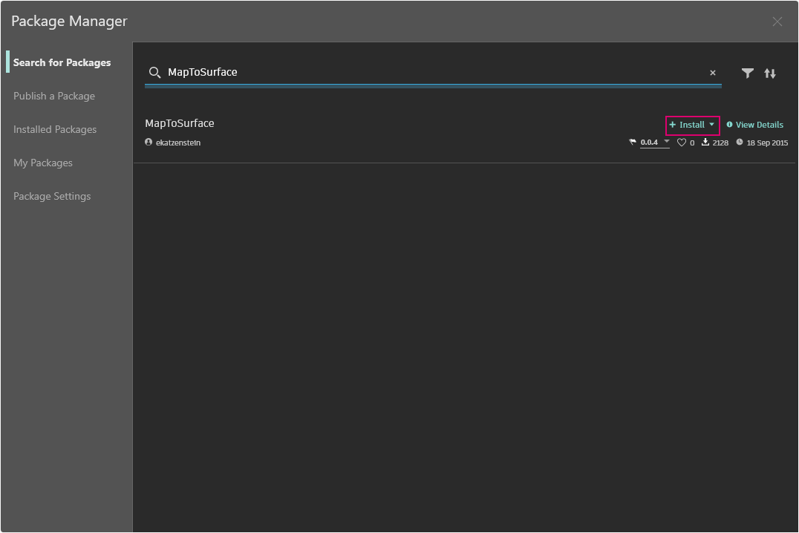Click the sort arrows icon
This screenshot has height=533, width=799.
[x=770, y=73]
